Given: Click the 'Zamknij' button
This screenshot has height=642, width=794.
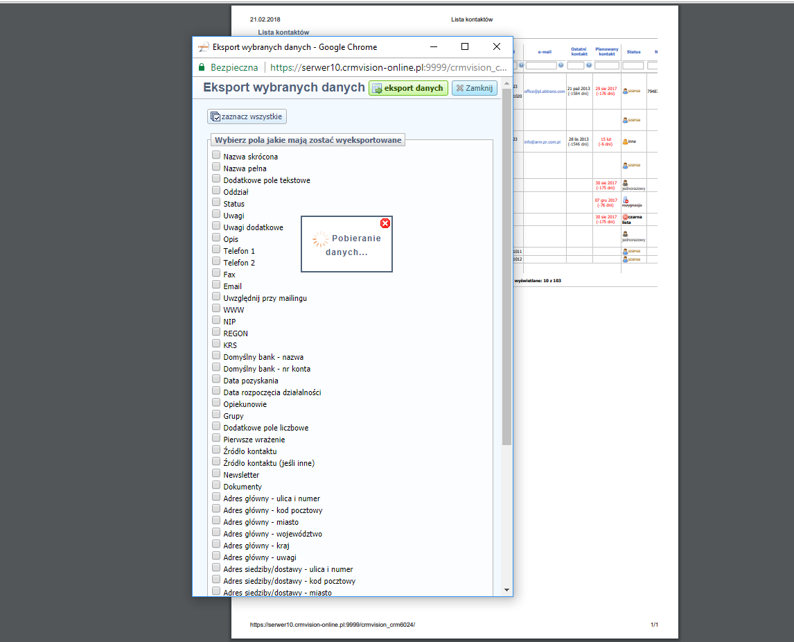Looking at the screenshot, I should [474, 88].
